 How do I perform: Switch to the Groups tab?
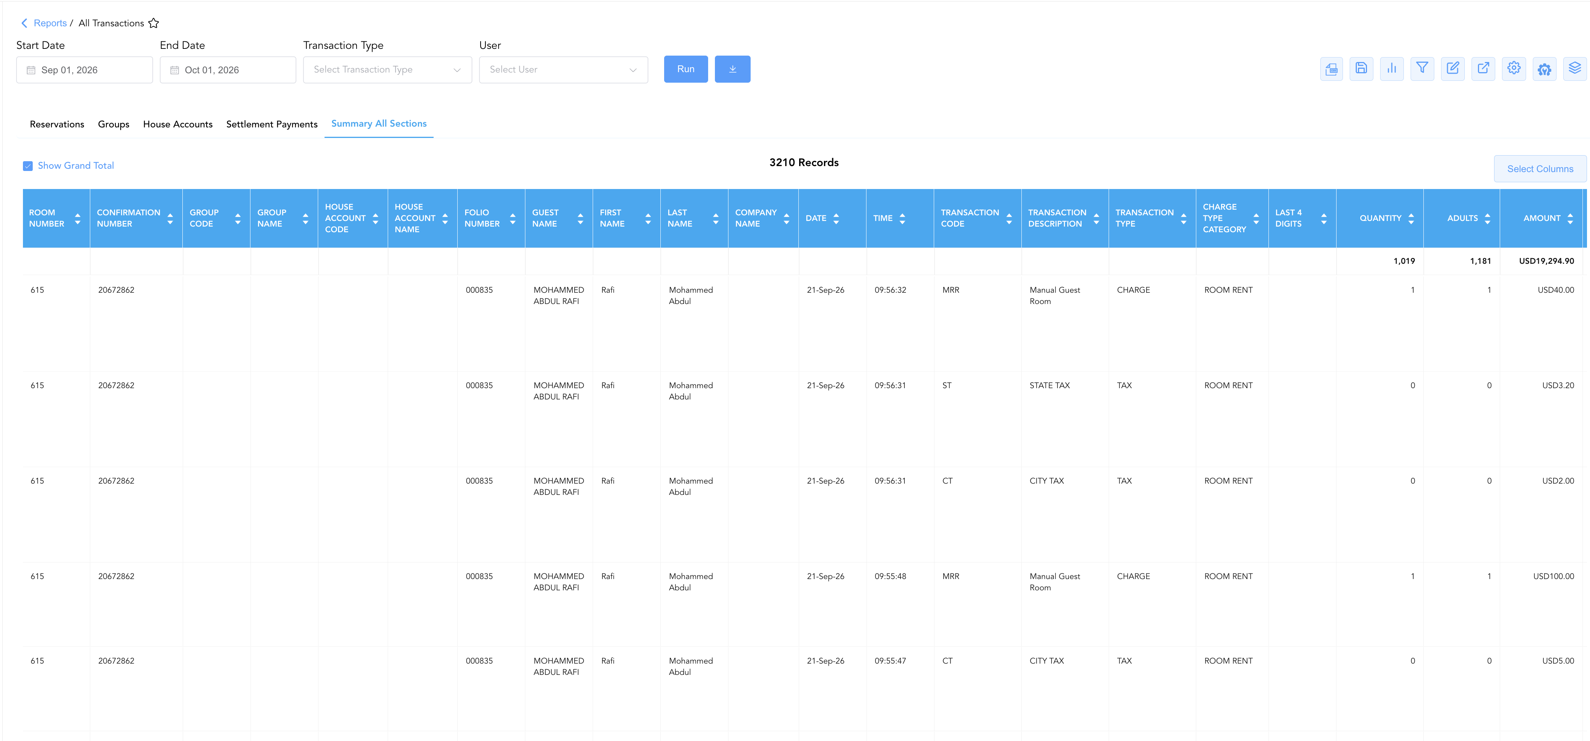114,124
